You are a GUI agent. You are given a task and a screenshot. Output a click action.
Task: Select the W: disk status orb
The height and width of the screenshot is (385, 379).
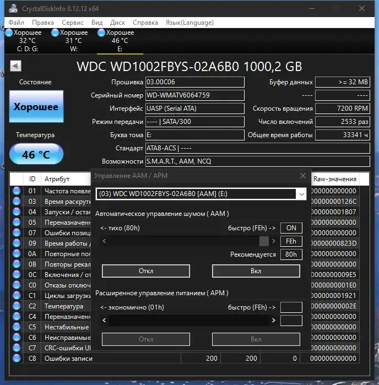(55, 32)
